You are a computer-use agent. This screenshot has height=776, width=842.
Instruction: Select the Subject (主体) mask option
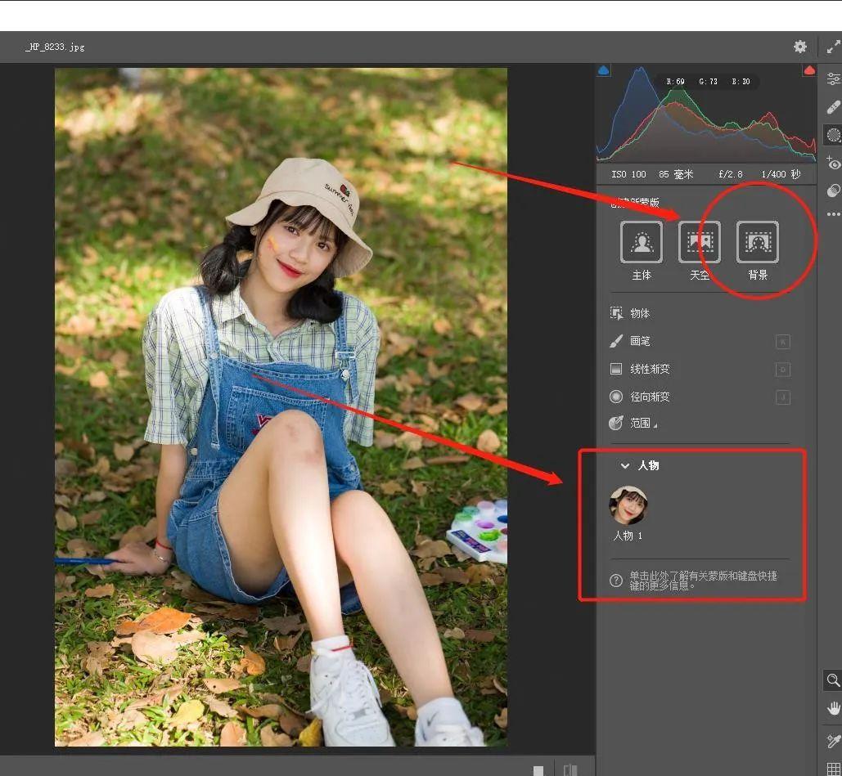point(642,242)
